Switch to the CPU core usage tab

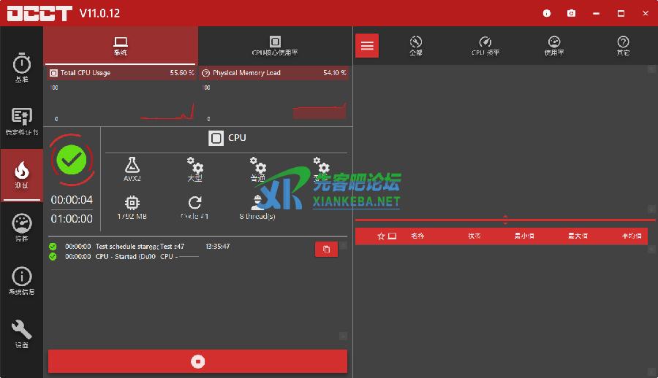click(x=275, y=46)
